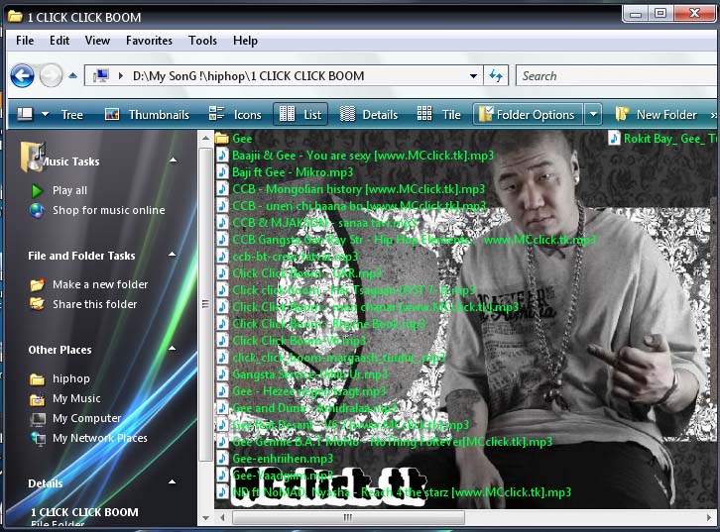This screenshot has height=532, width=720.
Task: Click Shop for music online
Action: coord(109,210)
